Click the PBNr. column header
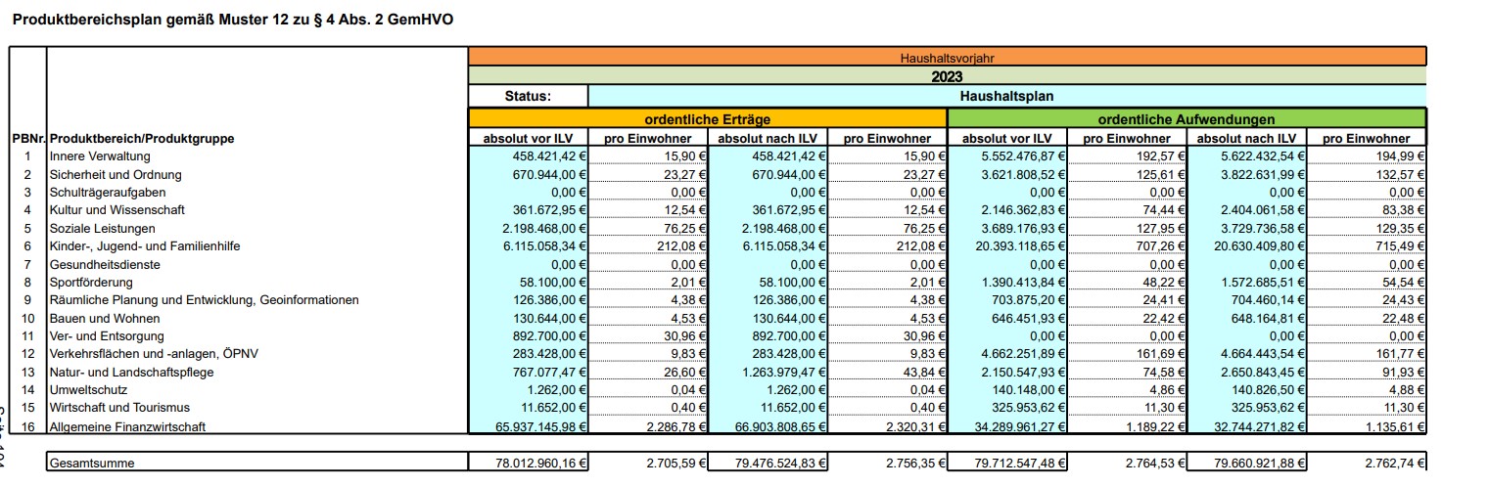Viewport: 1490px width, 487px height. (28, 139)
